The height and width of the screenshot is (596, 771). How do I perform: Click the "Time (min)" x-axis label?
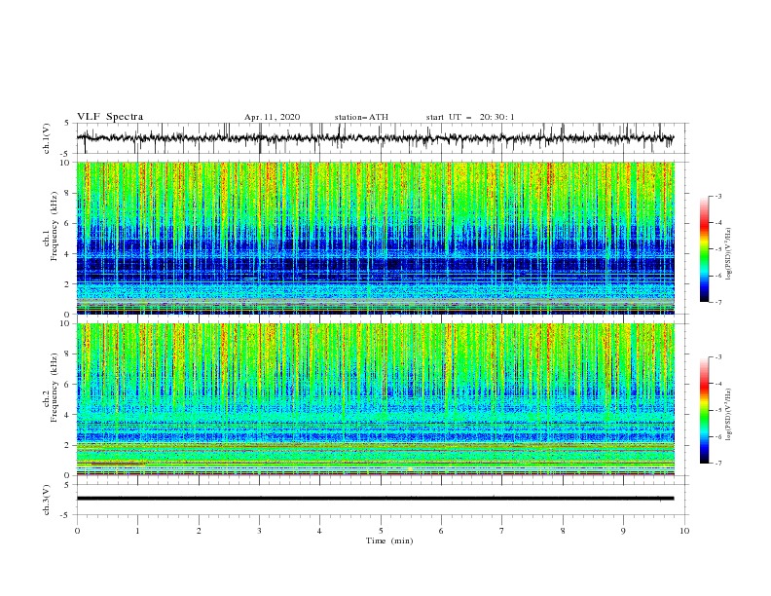(x=389, y=540)
